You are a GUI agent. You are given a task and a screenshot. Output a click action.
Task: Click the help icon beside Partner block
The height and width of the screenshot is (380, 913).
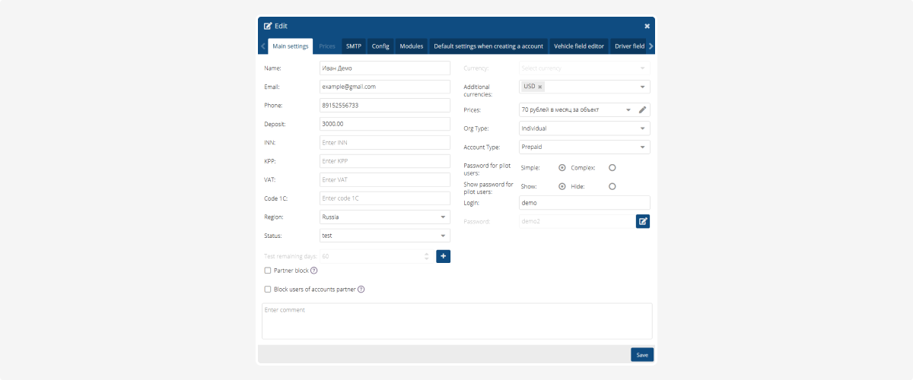[x=313, y=271]
